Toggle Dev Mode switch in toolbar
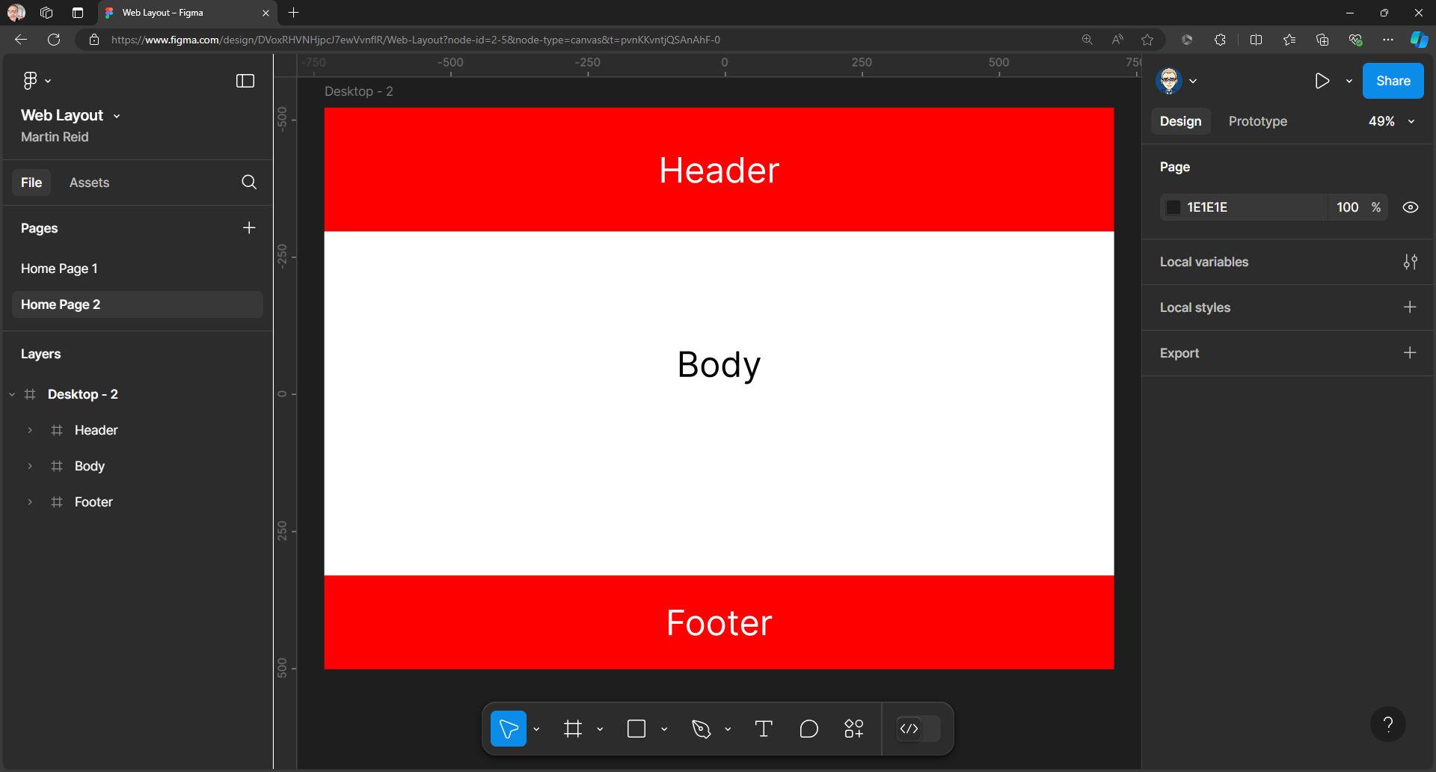Image resolution: width=1436 pixels, height=772 pixels. click(918, 729)
